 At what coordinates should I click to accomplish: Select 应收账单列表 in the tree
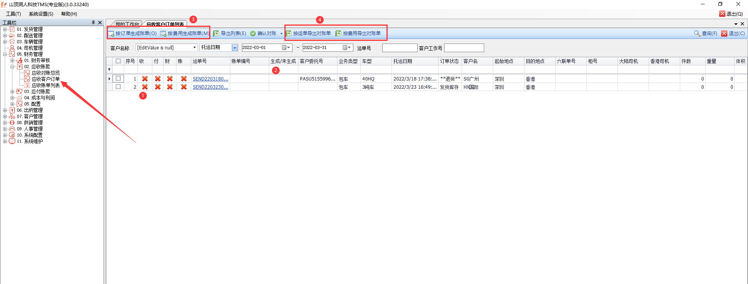tap(46, 85)
